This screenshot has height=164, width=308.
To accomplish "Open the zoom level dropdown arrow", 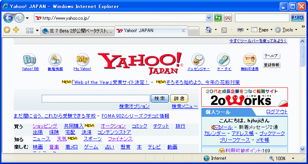I will 293,159.
